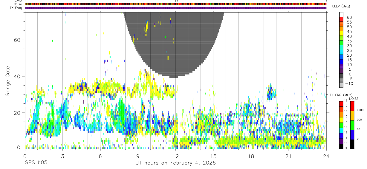Click the '55' label on ELEV scale
Viewport: 367px width, 169px height.
[349, 22]
